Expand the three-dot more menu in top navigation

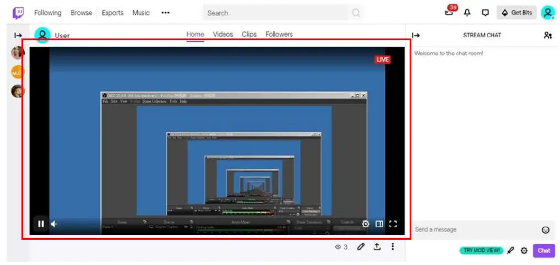165,13
